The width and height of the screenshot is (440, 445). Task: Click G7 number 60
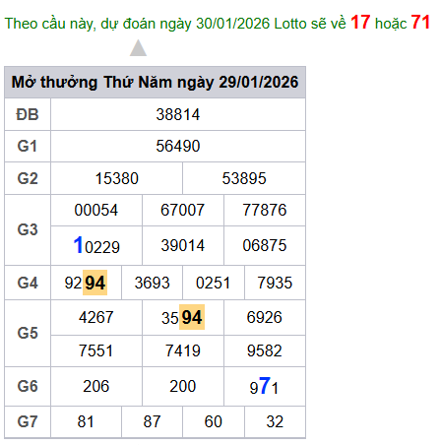(x=214, y=422)
